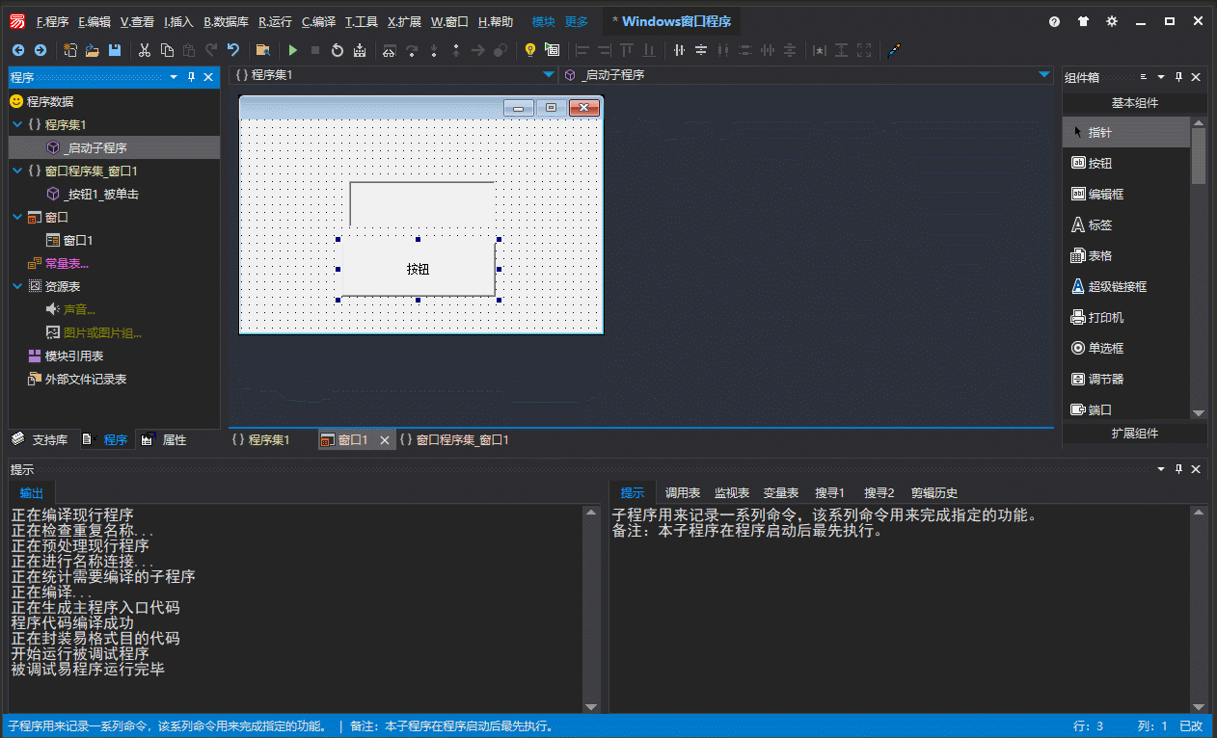Switch to the 支持库 tab

point(41,440)
